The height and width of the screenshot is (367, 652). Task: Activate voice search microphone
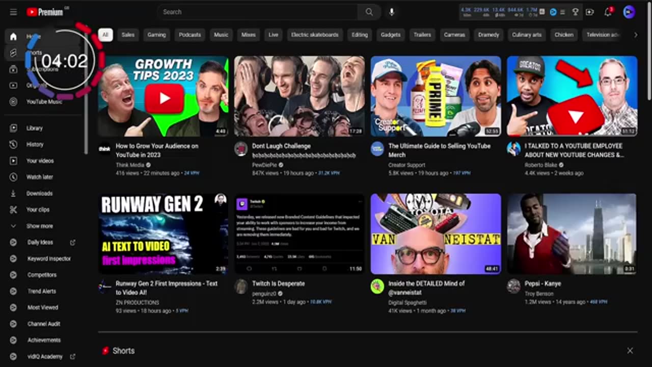pyautogui.click(x=391, y=12)
